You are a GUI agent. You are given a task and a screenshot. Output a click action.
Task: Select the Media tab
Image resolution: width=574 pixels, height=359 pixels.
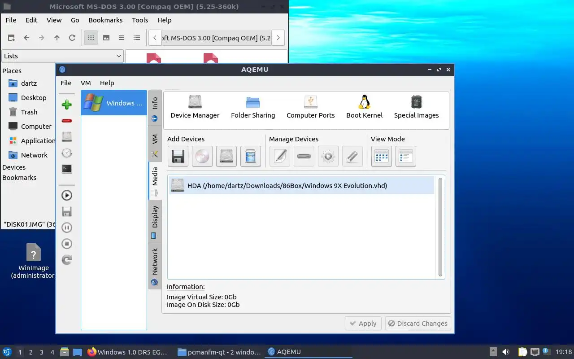coord(155,181)
